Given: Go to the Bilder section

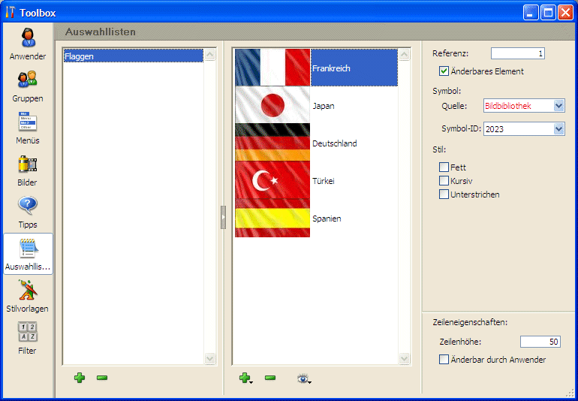Looking at the screenshot, I should point(28,170).
